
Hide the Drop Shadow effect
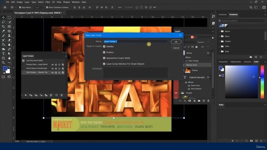189,89
